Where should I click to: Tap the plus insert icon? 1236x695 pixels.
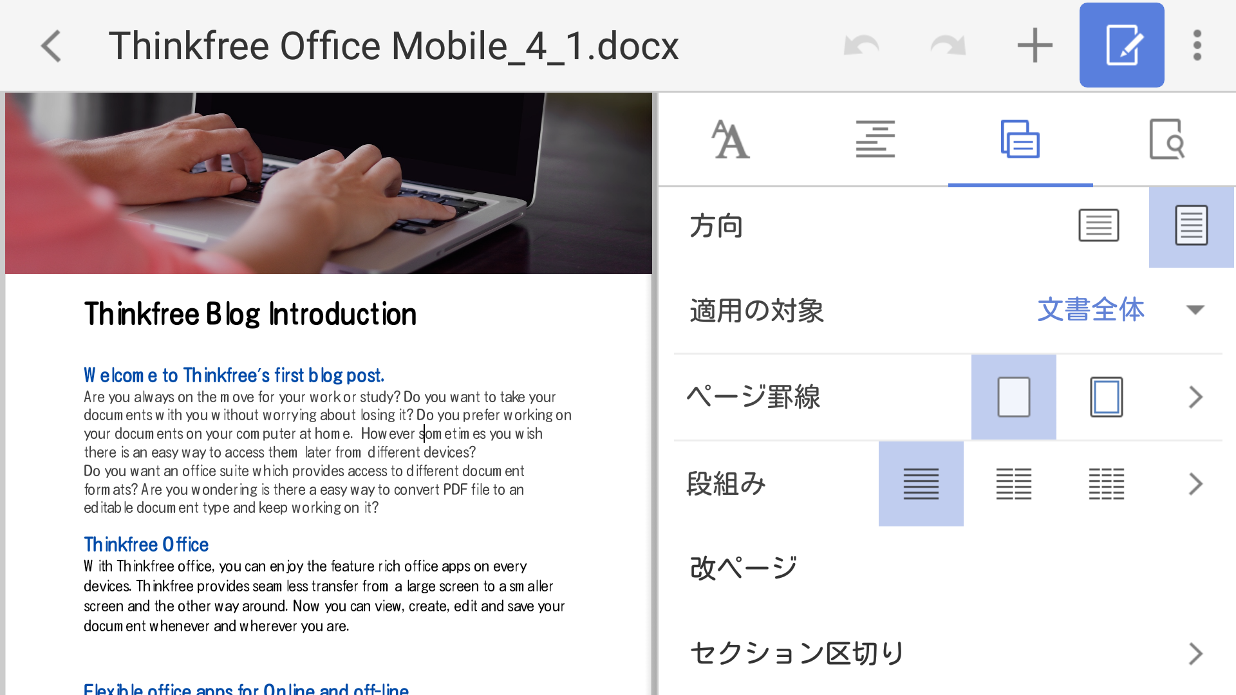(1035, 46)
